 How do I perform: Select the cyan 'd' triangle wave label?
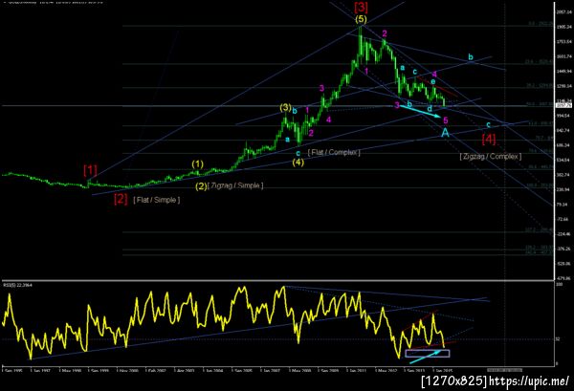pos(430,109)
